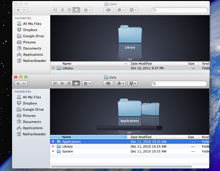Go forward in the front Finder window
Viewport: 220px width, 171px height.
[x=24, y=83]
